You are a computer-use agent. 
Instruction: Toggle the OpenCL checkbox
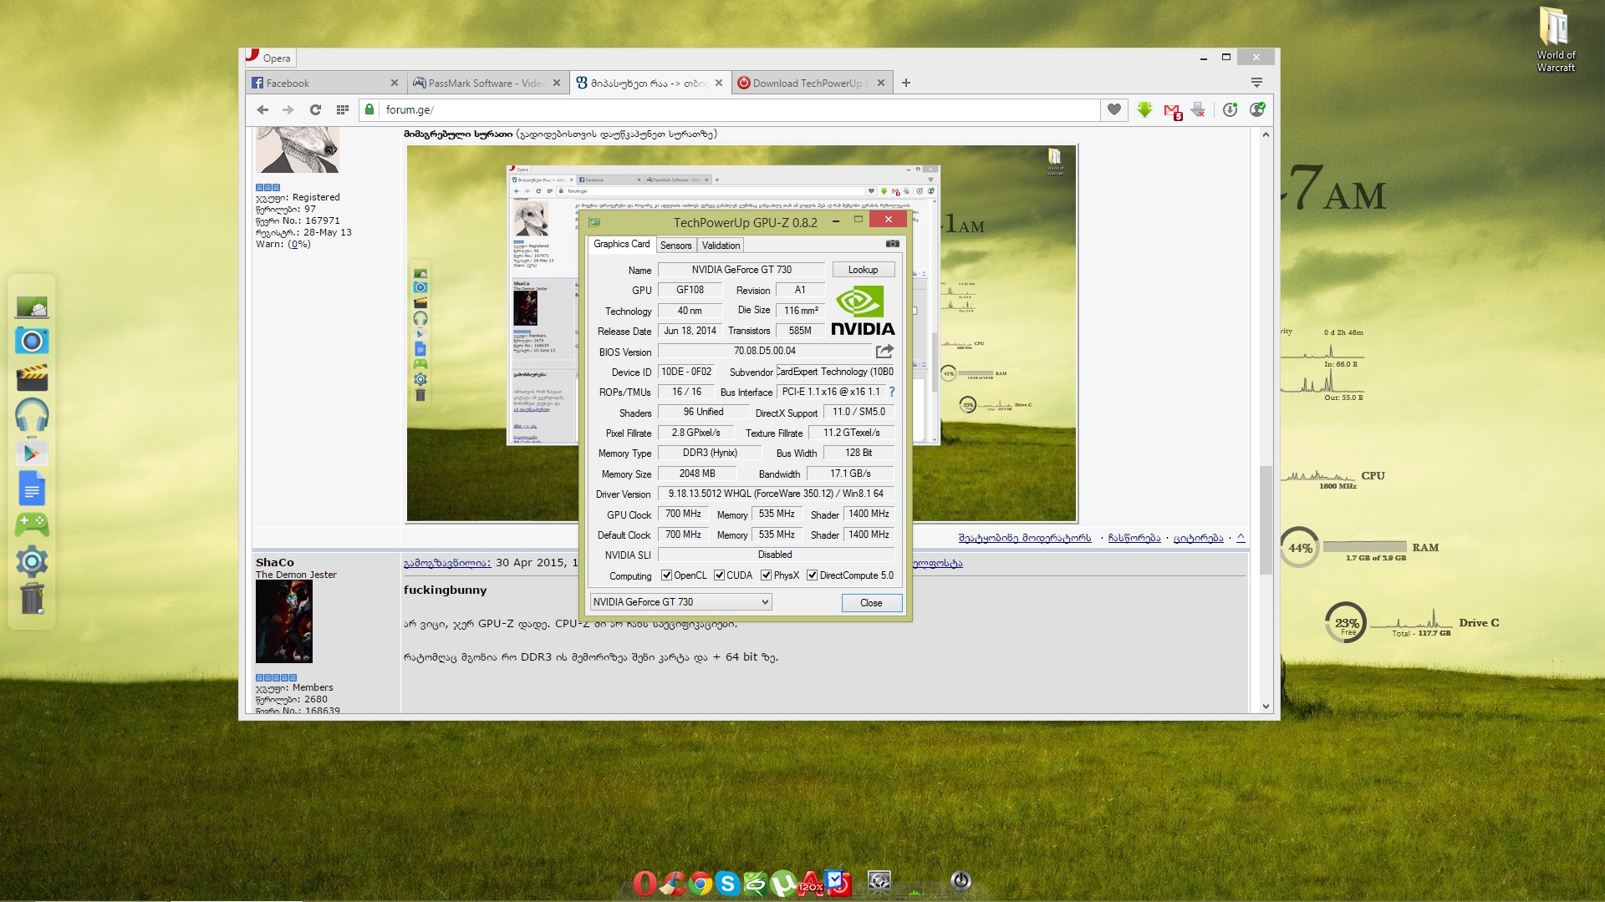666,575
